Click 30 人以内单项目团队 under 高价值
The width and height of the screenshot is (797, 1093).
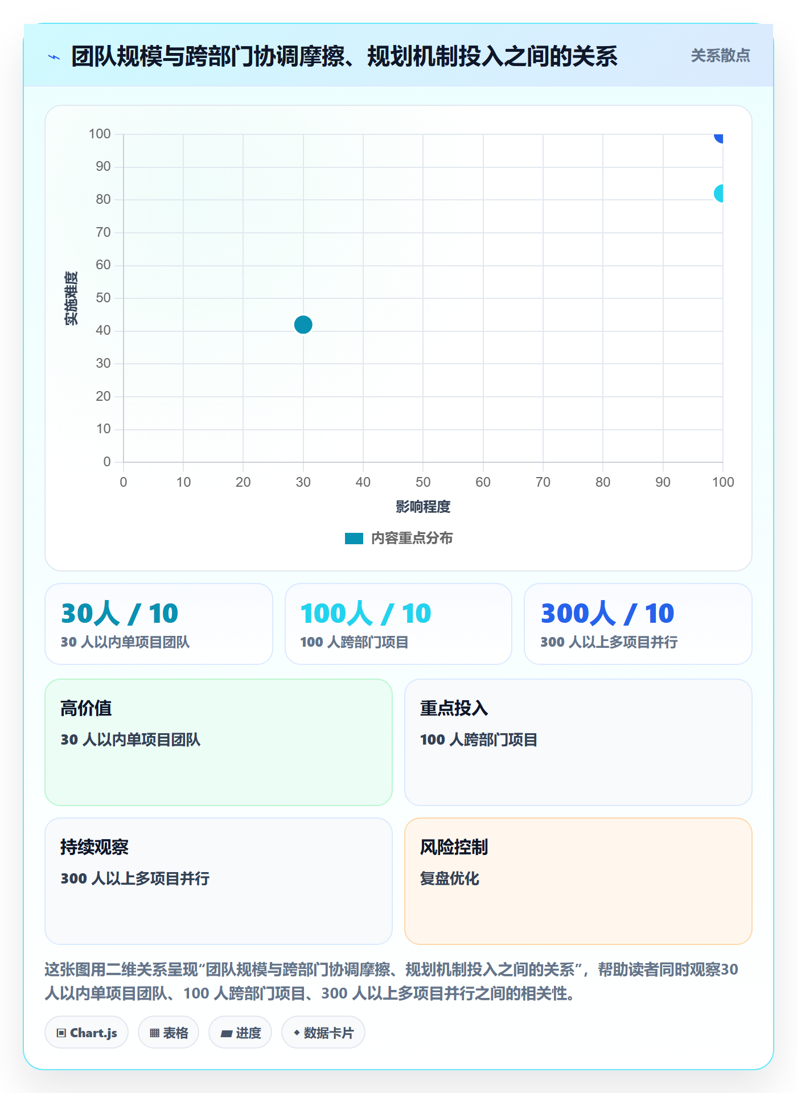[x=130, y=740]
